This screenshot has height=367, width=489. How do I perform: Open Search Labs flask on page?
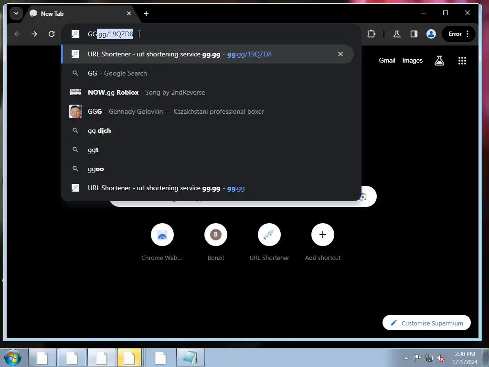click(439, 61)
